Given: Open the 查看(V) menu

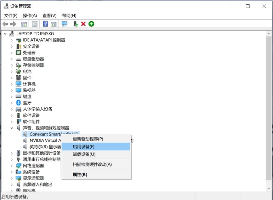Looking at the screenshot, I should [49, 15].
